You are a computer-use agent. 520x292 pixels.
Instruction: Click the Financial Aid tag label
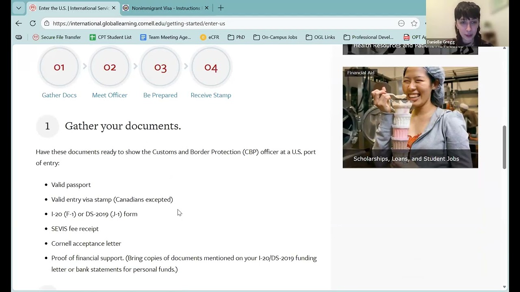361,73
